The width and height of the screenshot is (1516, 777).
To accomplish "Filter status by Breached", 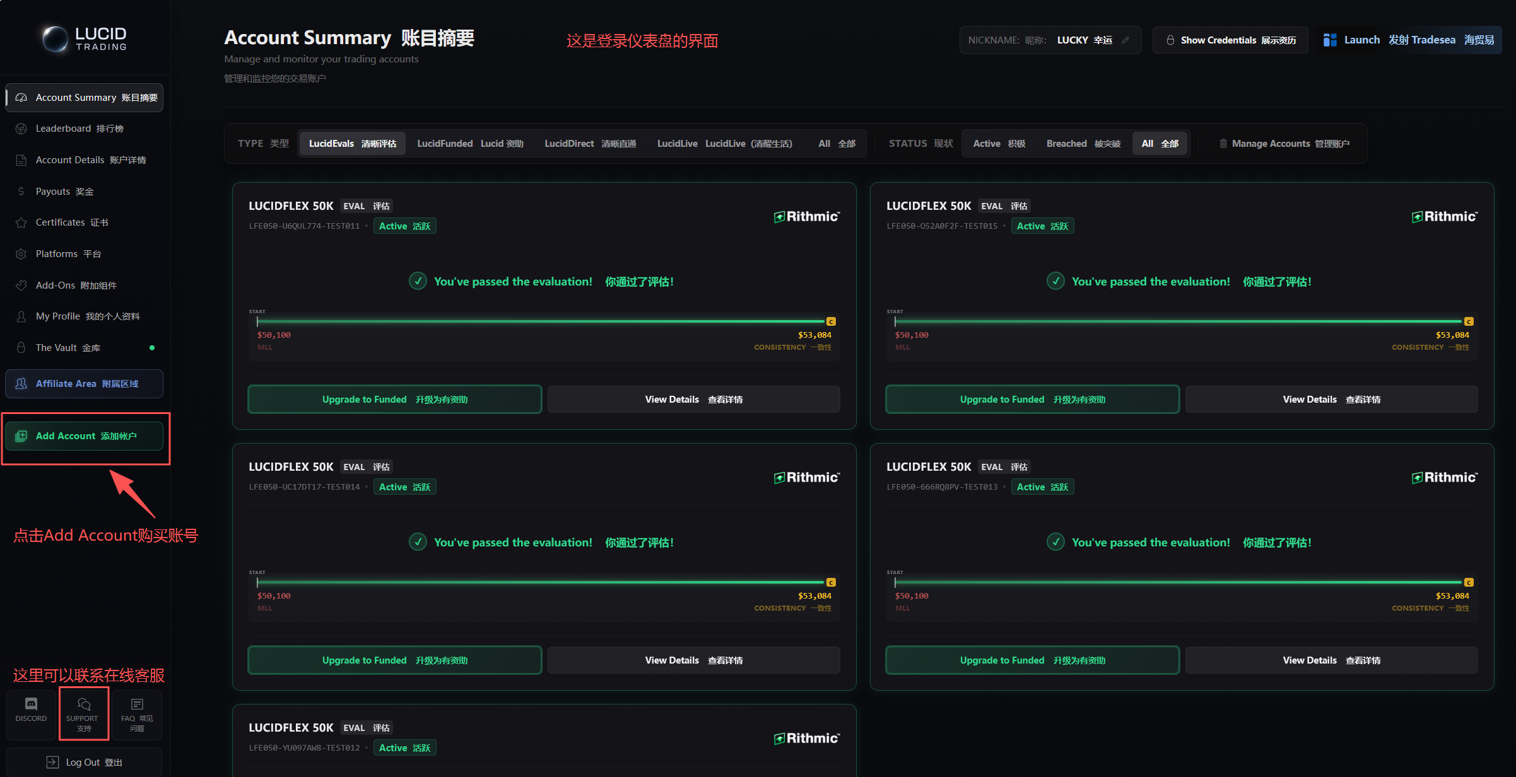I will (x=1083, y=144).
